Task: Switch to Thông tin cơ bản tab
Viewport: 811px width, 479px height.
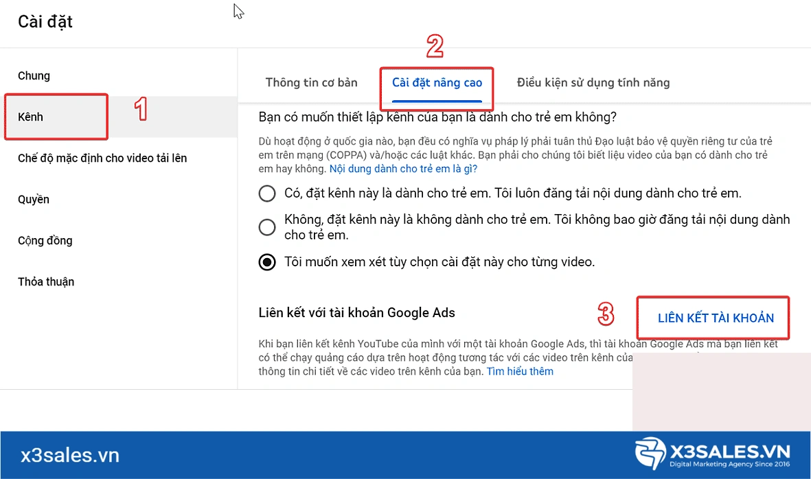Action: (311, 82)
